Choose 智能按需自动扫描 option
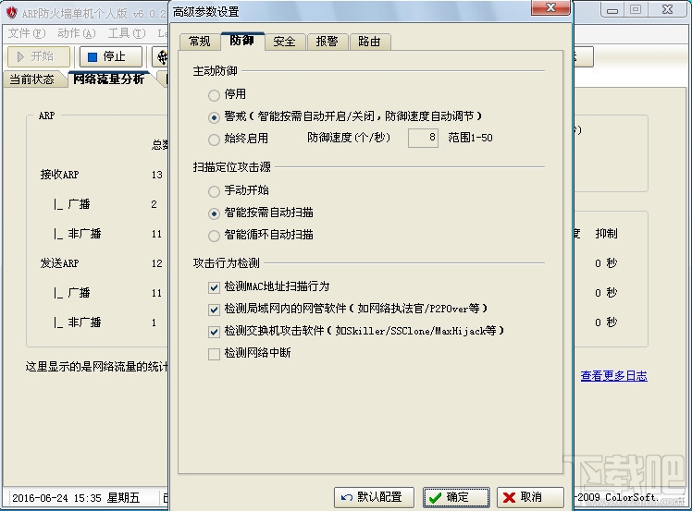Viewport: 692px width, 511px height. [214, 213]
